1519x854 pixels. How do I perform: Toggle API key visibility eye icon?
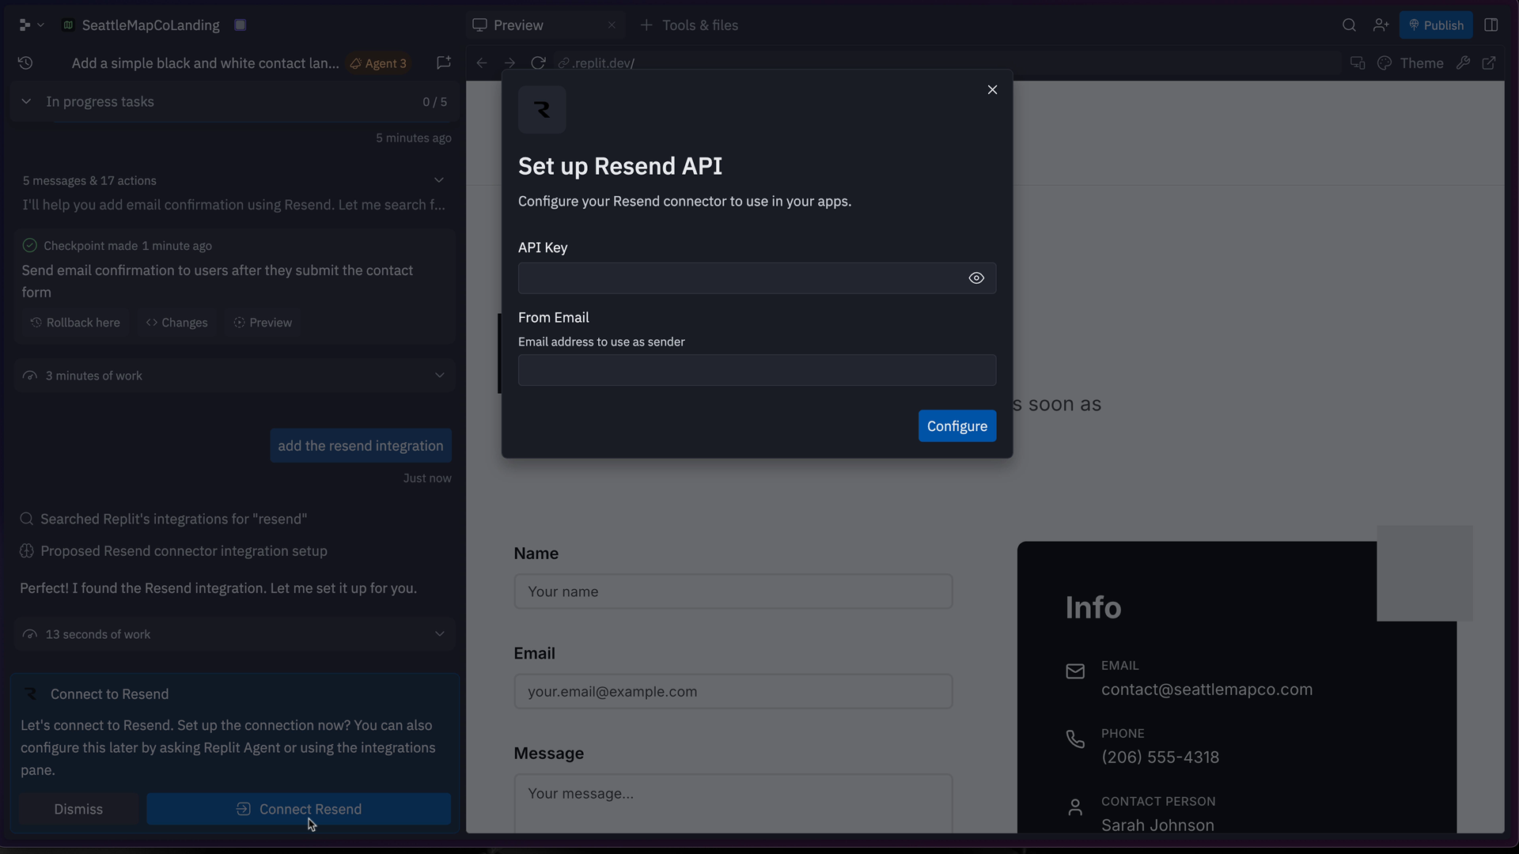pyautogui.click(x=976, y=278)
